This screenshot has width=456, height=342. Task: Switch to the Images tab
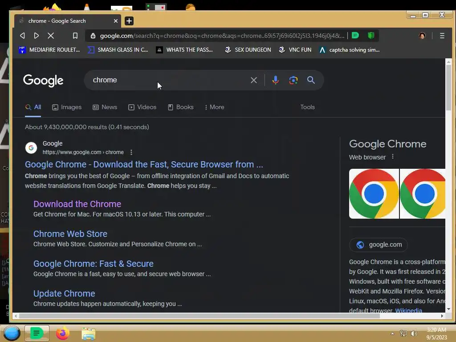pyautogui.click(x=67, y=107)
